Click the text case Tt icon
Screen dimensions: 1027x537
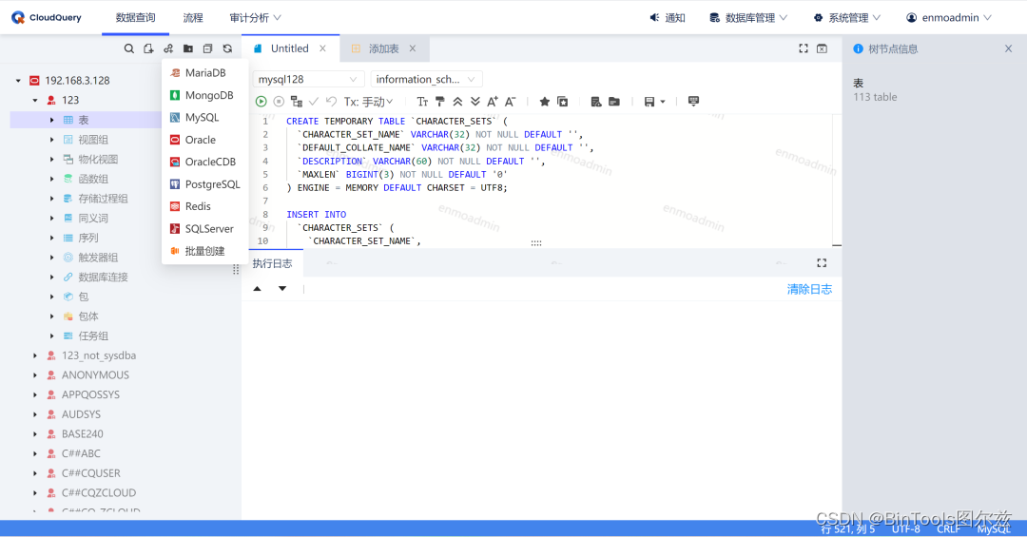(422, 102)
